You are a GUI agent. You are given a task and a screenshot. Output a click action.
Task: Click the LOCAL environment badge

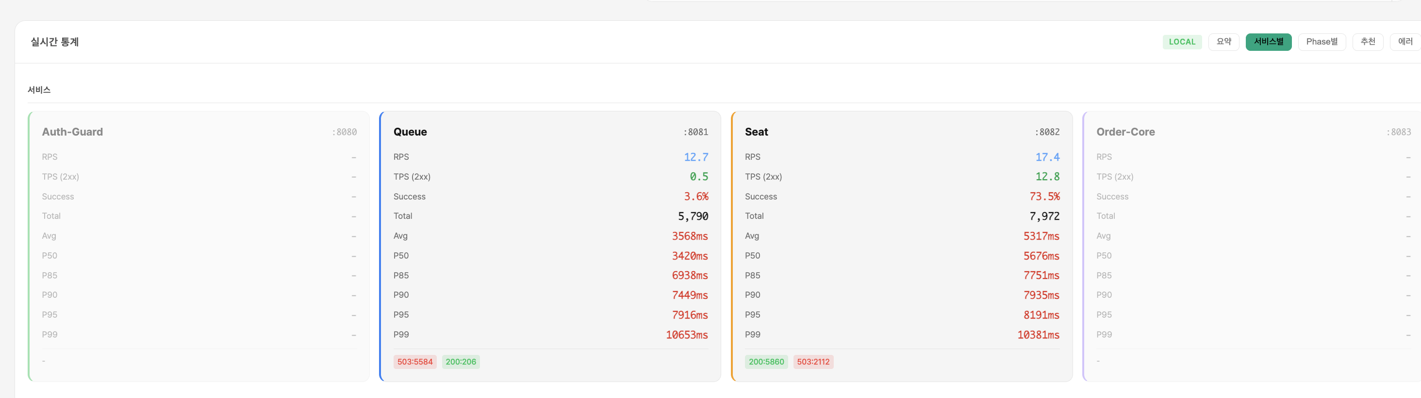pos(1182,42)
